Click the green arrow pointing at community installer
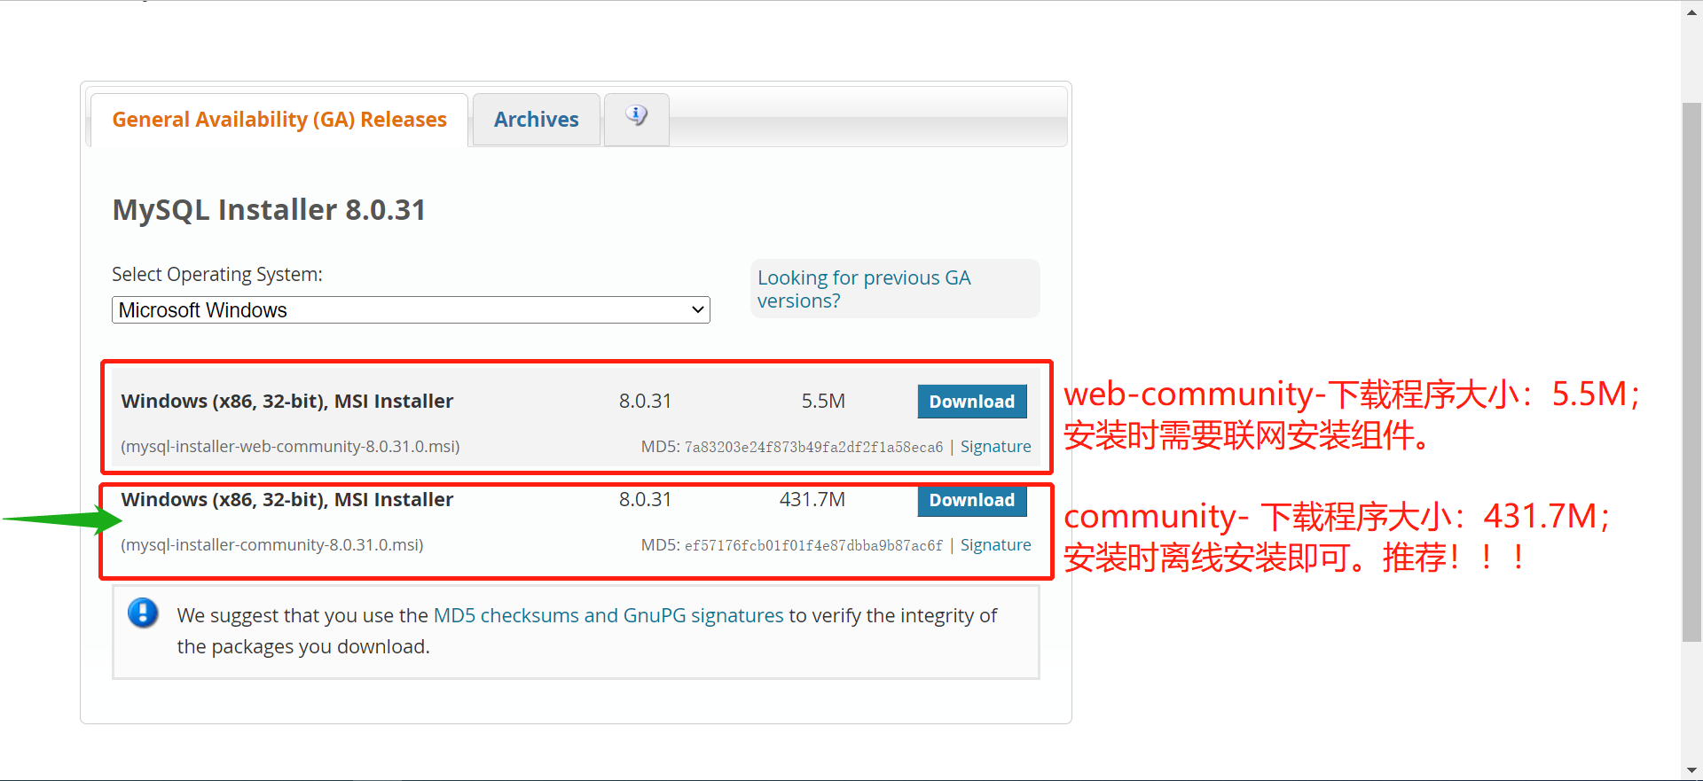 point(64,519)
